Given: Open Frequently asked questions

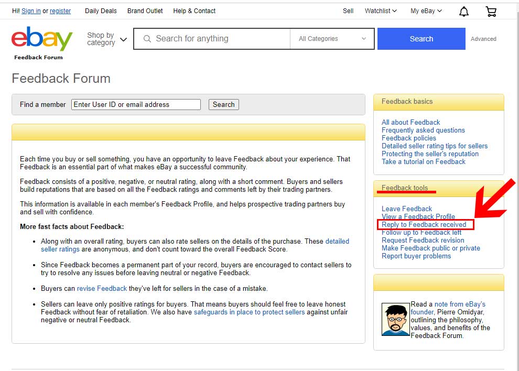Looking at the screenshot, I should click(423, 130).
